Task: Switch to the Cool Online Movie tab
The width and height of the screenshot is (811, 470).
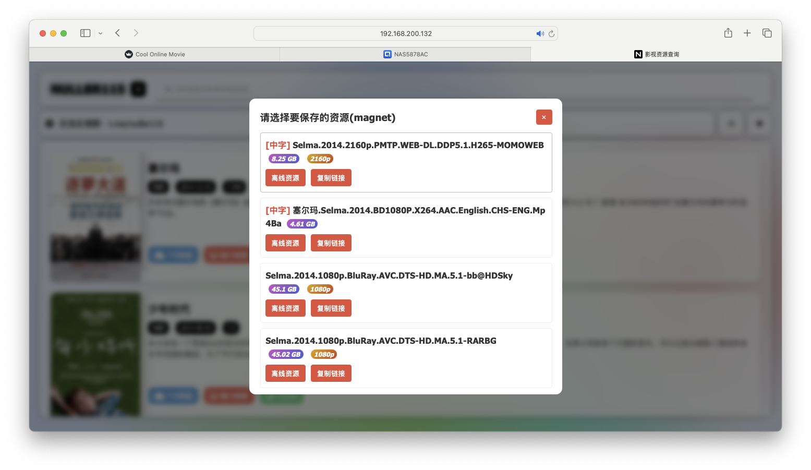Action: pyautogui.click(x=154, y=54)
